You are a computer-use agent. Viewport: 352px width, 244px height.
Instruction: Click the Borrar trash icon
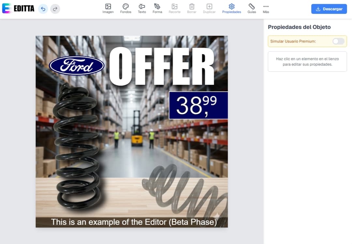pos(192,9)
